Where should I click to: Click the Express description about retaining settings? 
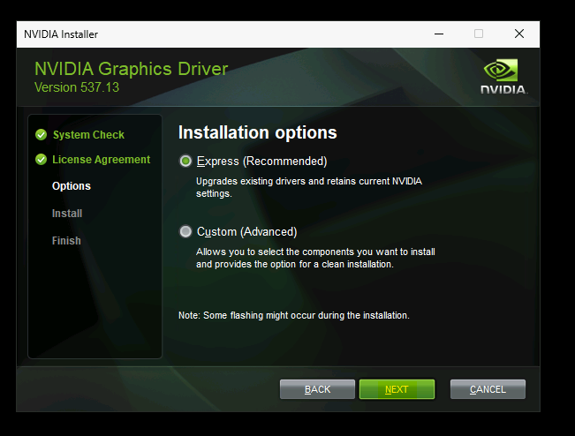309,187
